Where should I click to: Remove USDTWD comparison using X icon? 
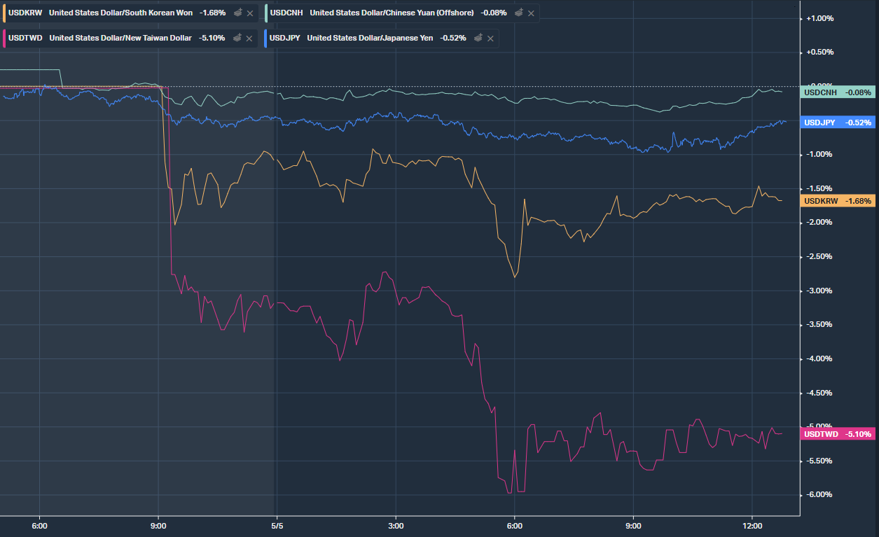[249, 39]
